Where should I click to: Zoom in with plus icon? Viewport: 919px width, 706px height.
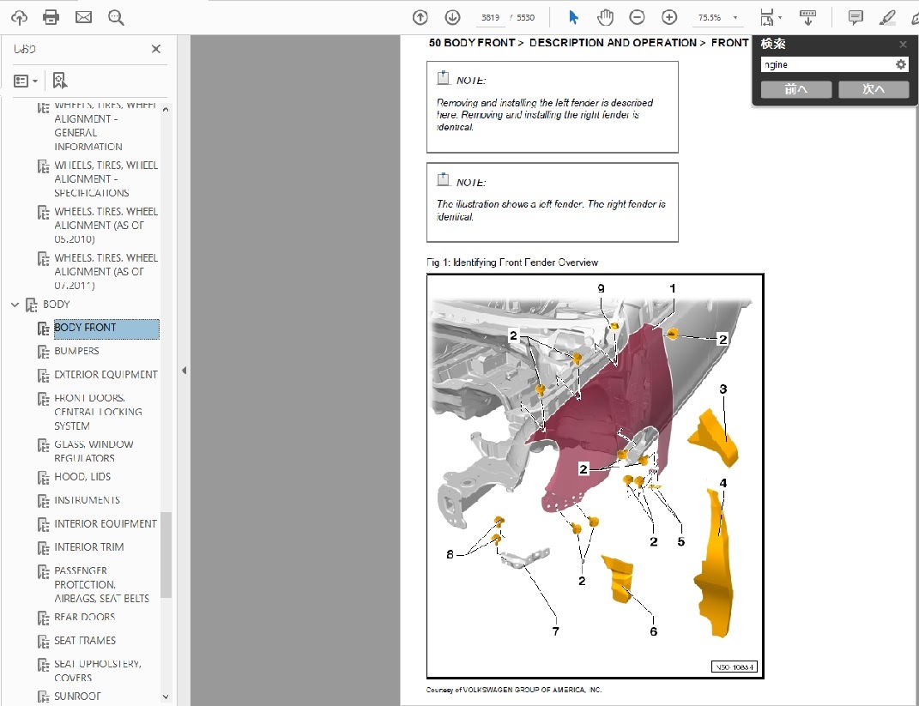(x=669, y=17)
